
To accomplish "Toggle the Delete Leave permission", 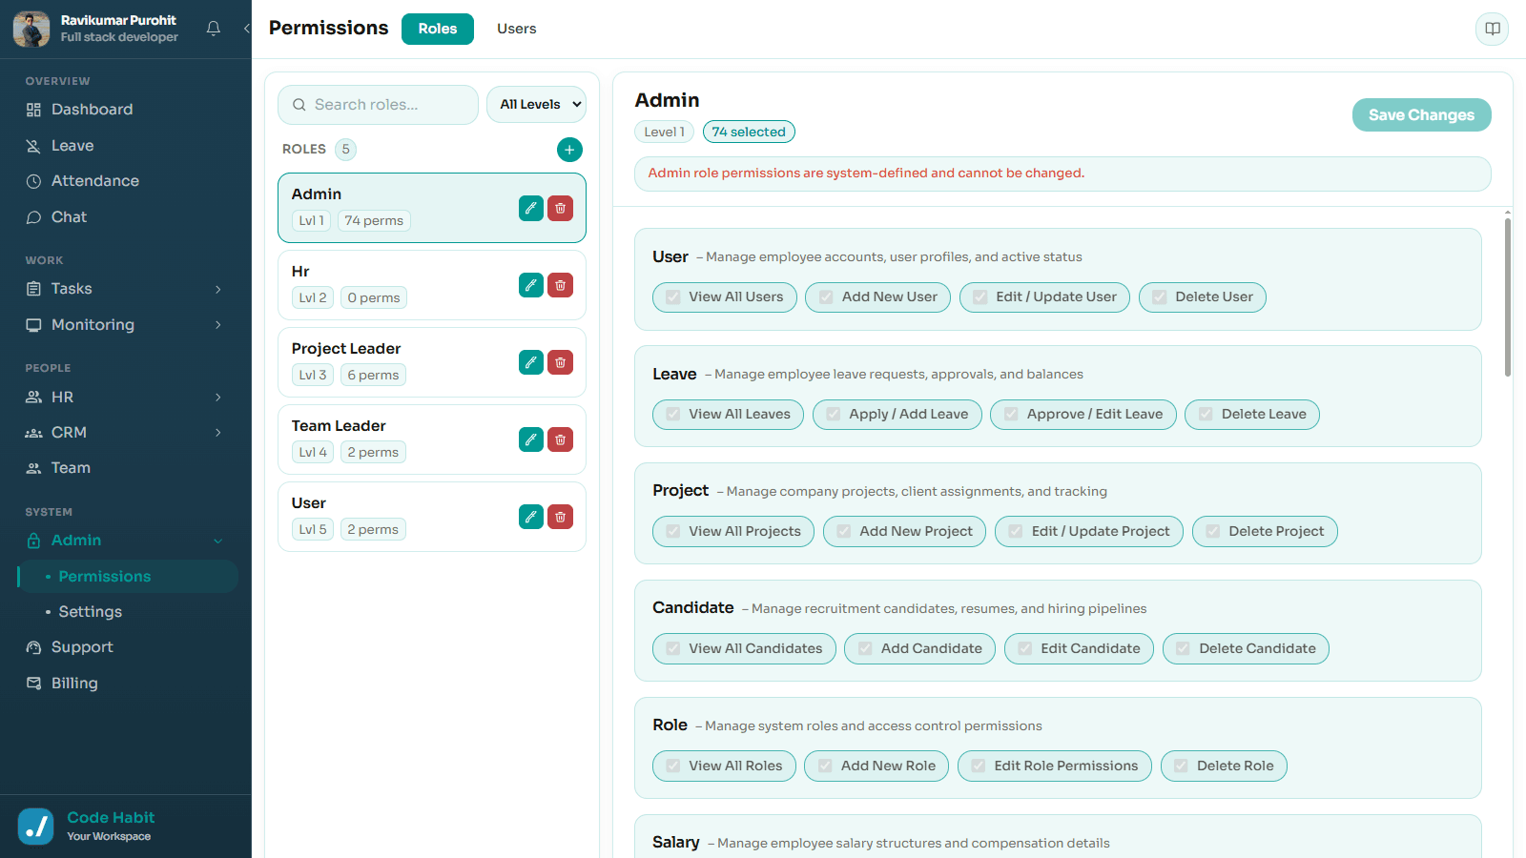I will pyautogui.click(x=1252, y=415).
